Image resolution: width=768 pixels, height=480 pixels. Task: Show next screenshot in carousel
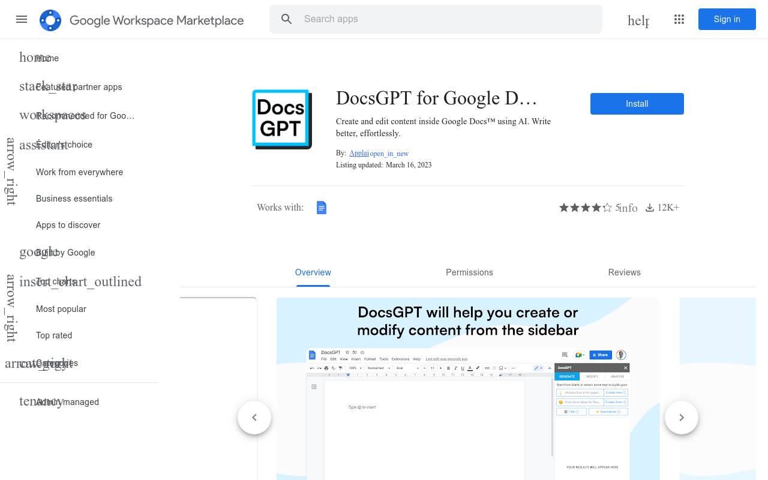682,418
